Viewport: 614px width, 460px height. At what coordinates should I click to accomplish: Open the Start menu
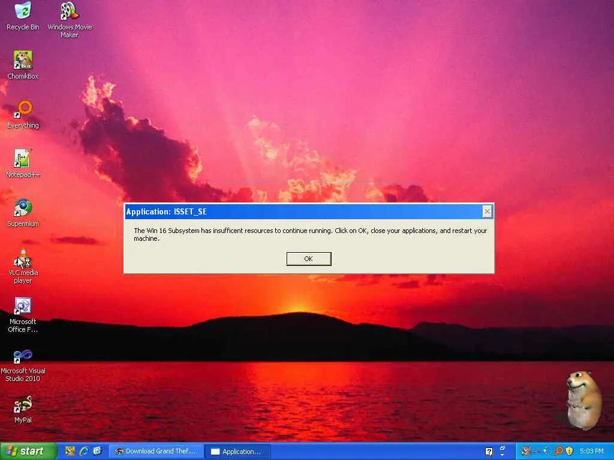tap(29, 451)
